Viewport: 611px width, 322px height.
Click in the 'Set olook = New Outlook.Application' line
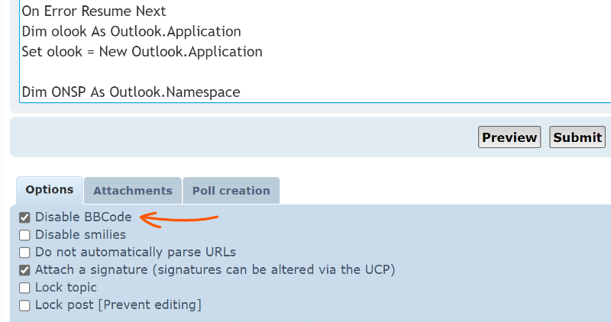(x=142, y=52)
